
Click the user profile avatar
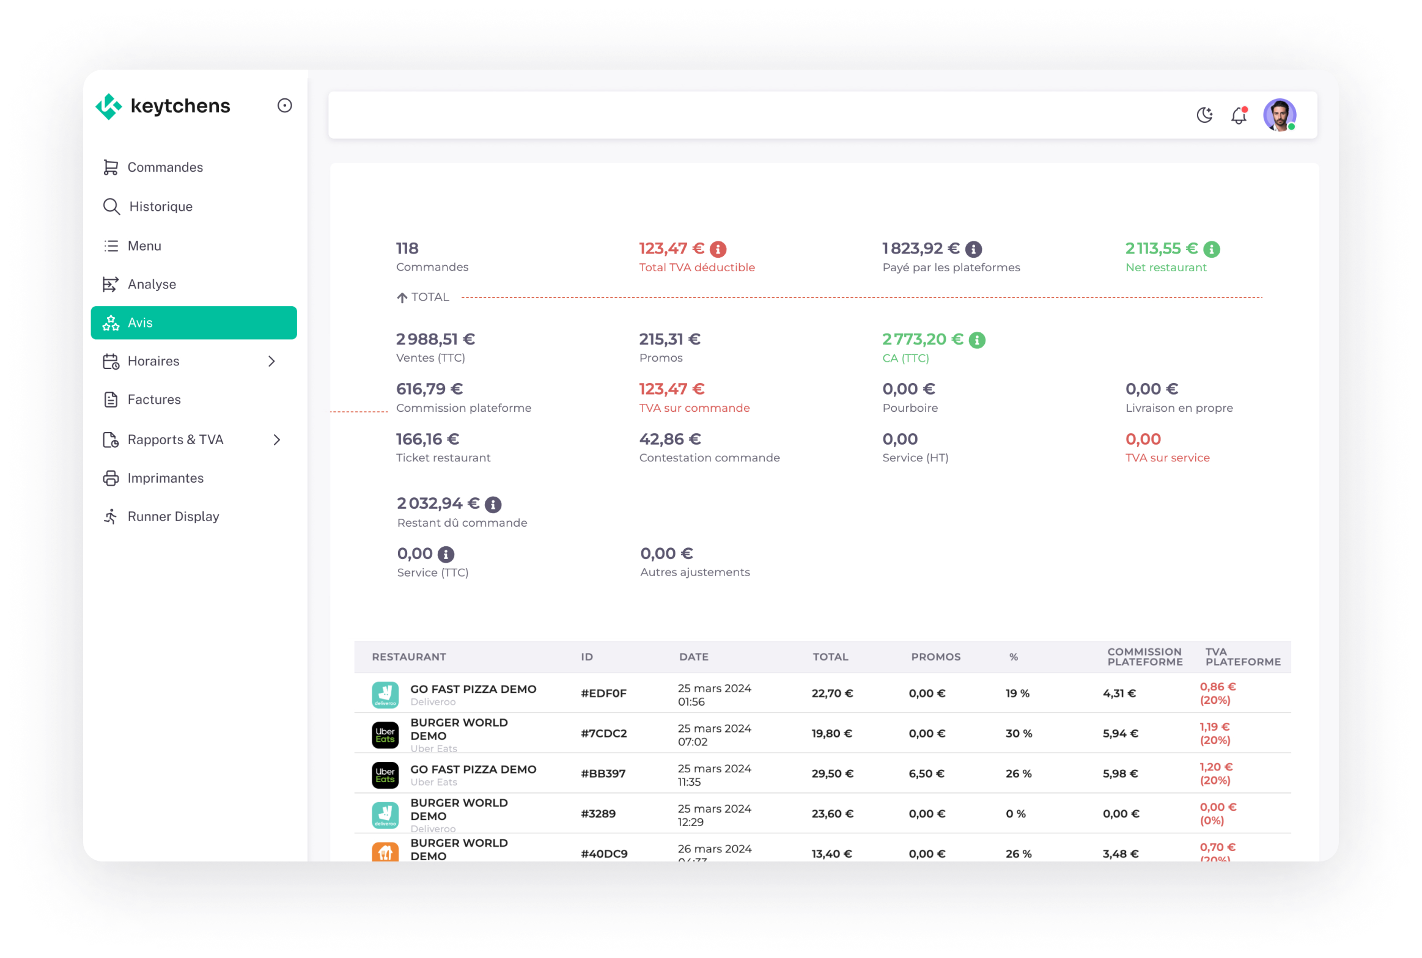1279,115
